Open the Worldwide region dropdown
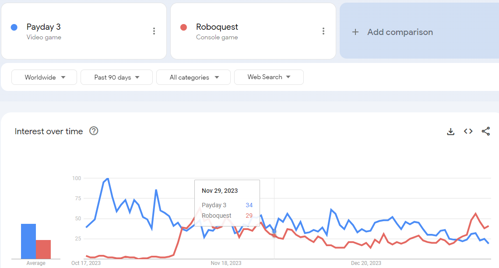The image size is (499, 268). pyautogui.click(x=44, y=77)
